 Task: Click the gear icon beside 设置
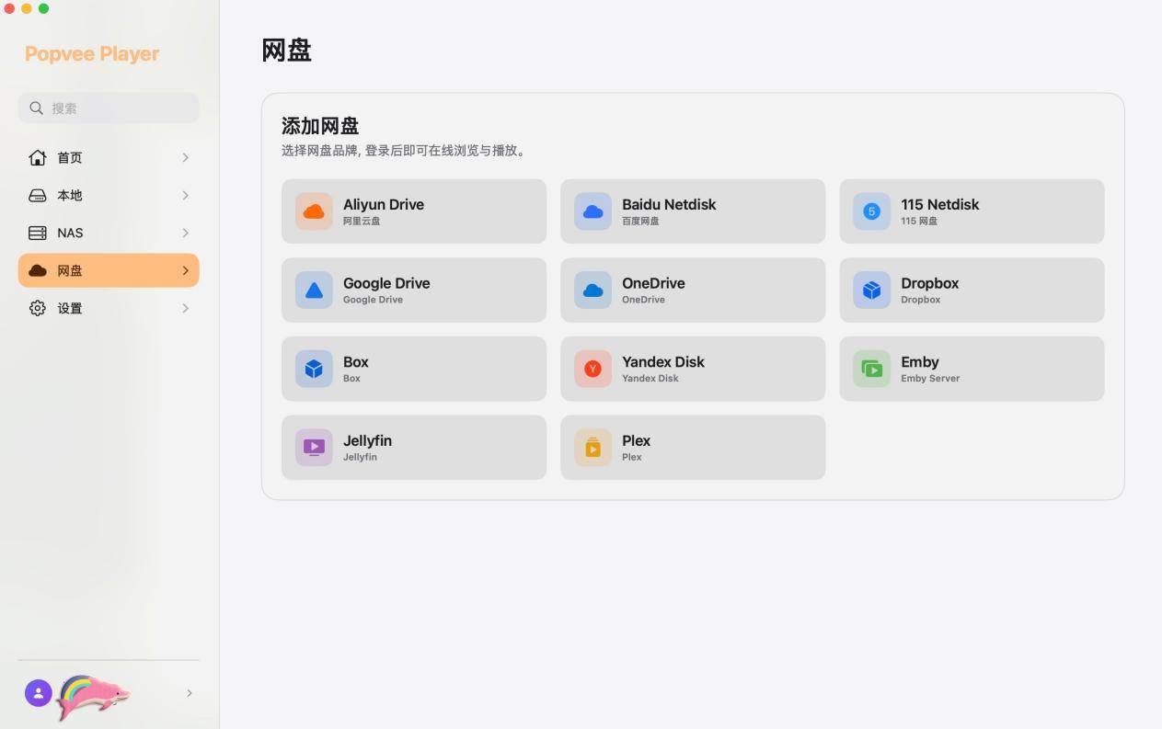point(38,308)
